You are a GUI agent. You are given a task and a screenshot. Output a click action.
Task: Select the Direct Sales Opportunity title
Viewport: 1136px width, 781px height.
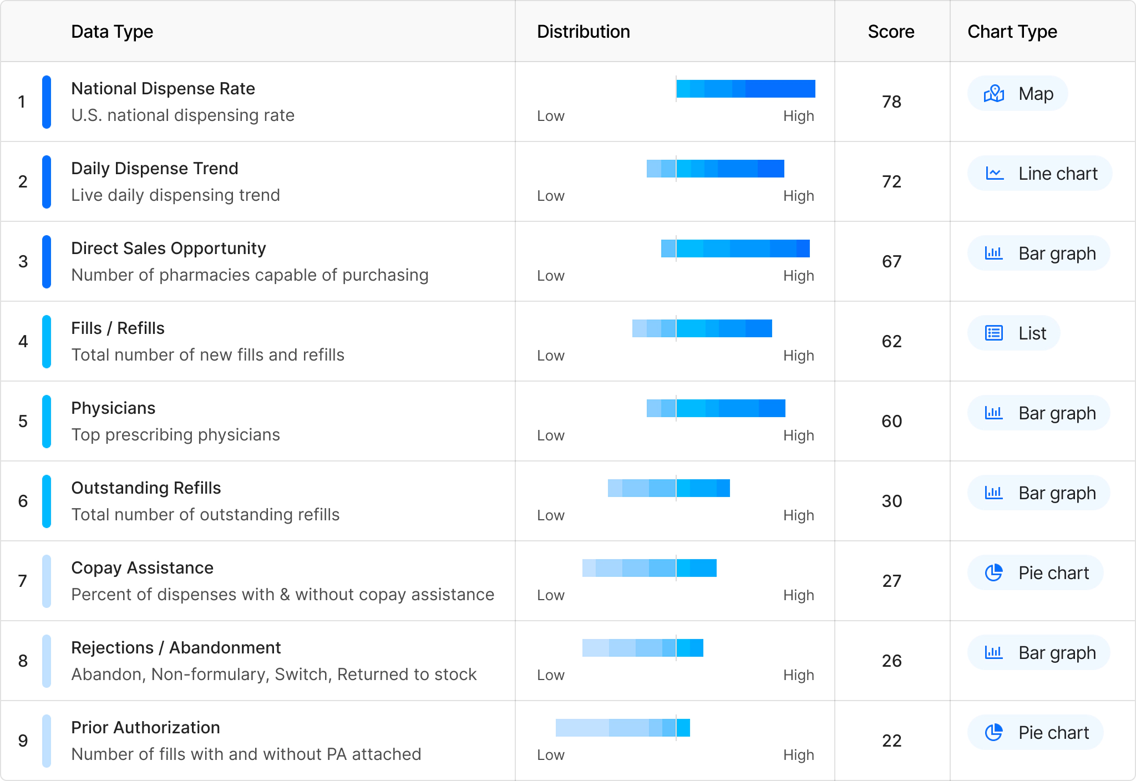tap(169, 248)
